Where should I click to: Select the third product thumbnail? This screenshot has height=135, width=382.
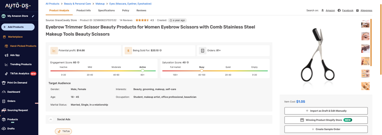tap(365, 48)
